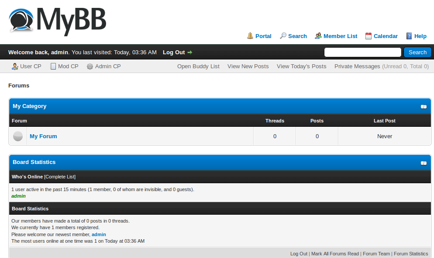Open Buddy List

point(198,66)
